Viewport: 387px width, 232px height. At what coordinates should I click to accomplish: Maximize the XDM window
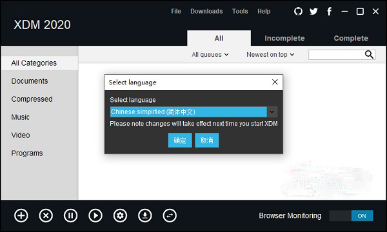tap(360, 12)
